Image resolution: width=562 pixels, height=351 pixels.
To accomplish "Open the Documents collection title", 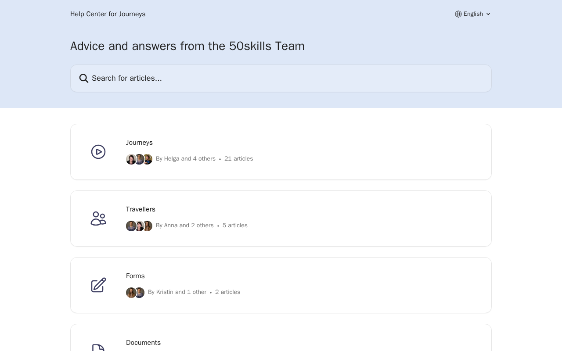I will pos(143,343).
